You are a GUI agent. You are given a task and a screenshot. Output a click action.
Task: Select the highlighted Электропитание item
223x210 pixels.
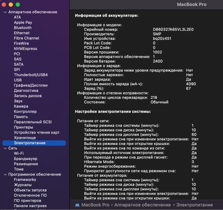34,143
